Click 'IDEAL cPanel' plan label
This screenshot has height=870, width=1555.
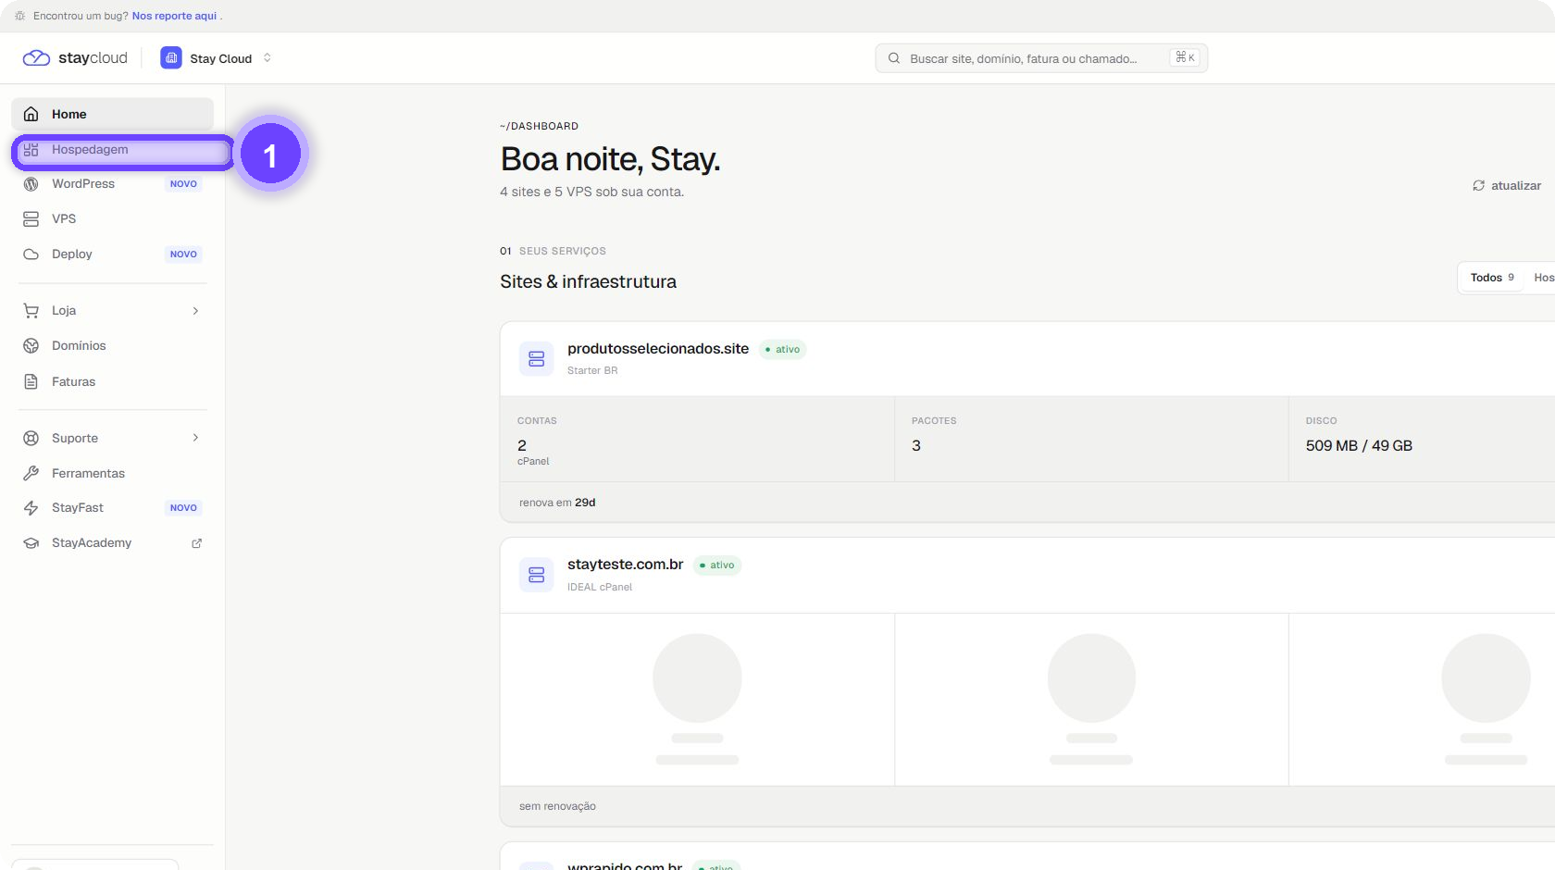click(x=600, y=587)
